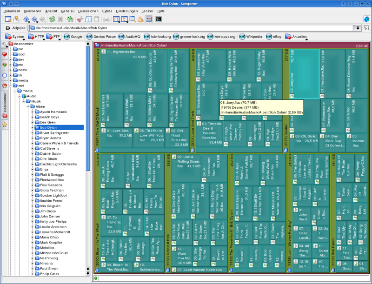Toggle the File Size View treemap toolbar button
Image resolution: width=372 pixels, height=284 pixels.
149,19
